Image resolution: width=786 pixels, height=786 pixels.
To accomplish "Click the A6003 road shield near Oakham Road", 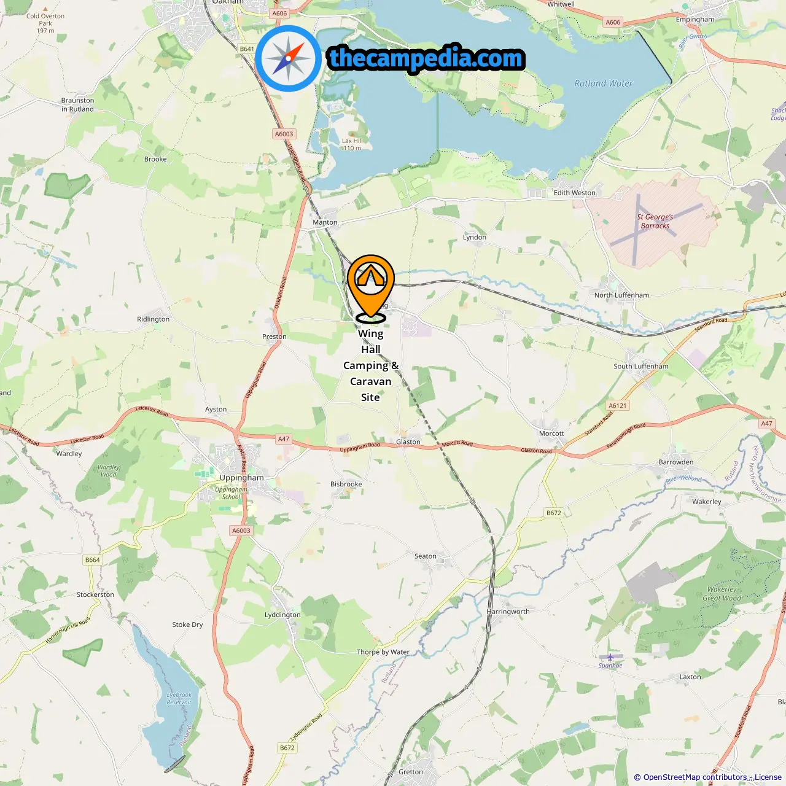I will [284, 134].
